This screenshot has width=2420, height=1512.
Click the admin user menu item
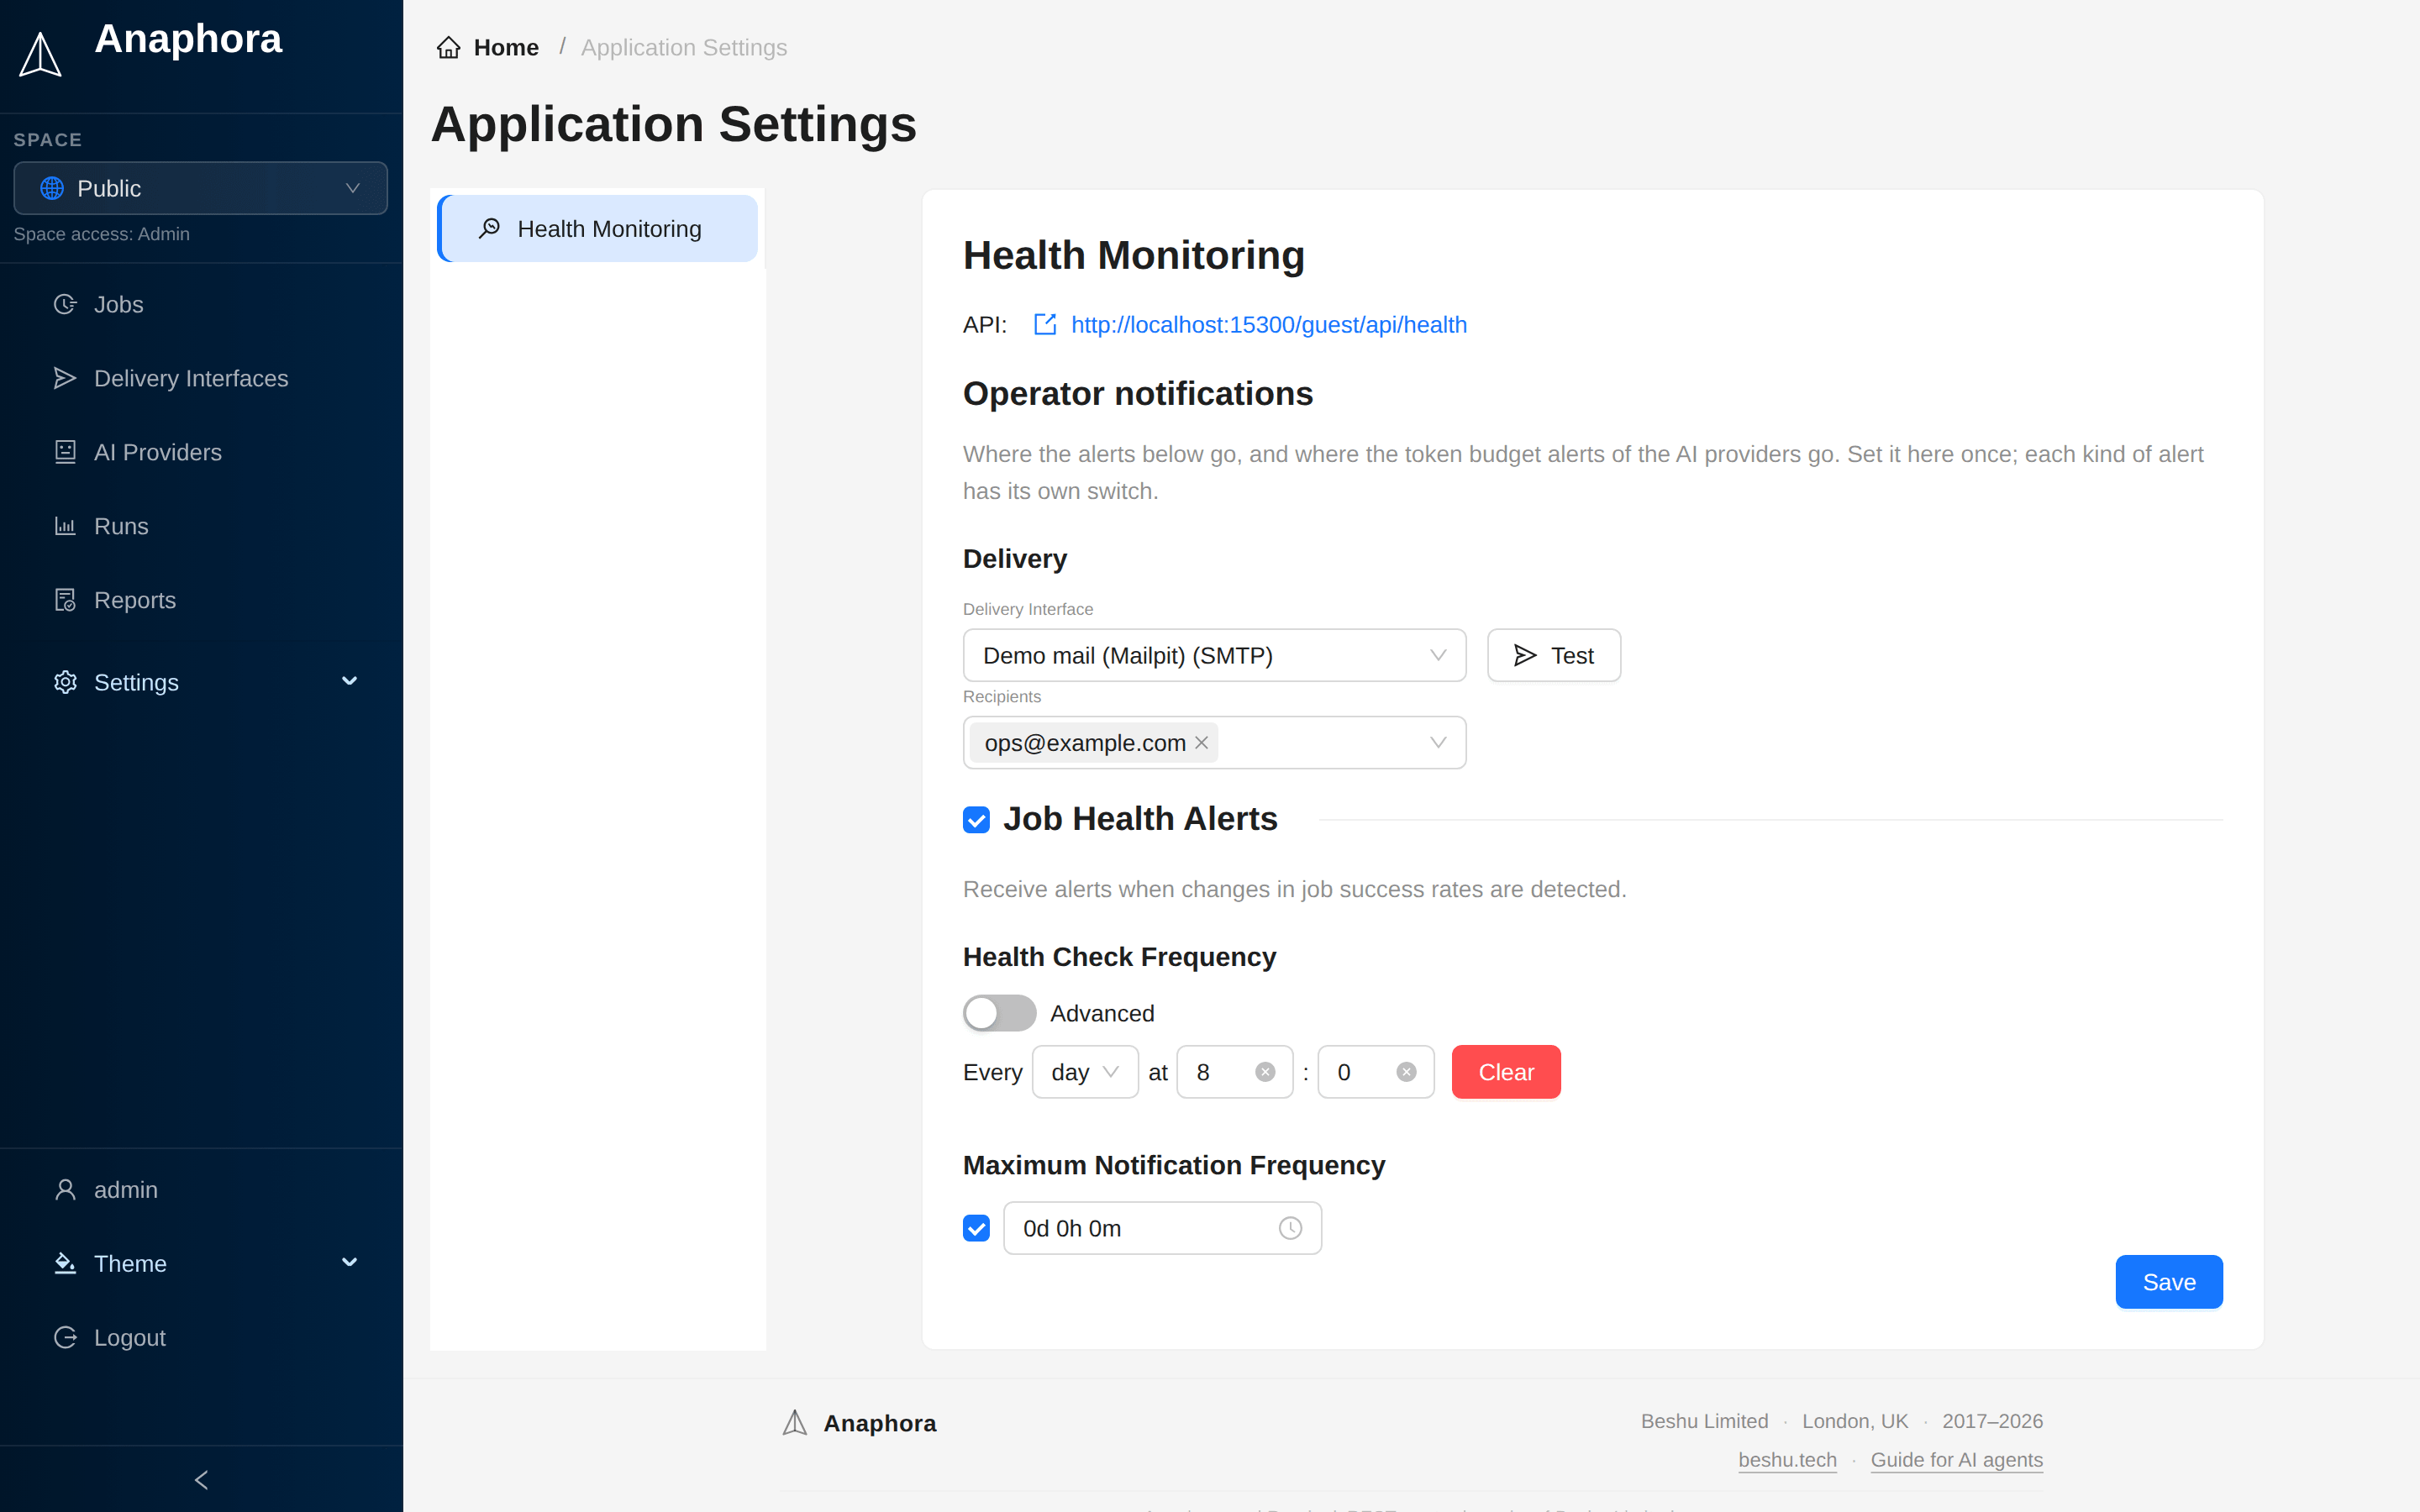(x=201, y=1189)
